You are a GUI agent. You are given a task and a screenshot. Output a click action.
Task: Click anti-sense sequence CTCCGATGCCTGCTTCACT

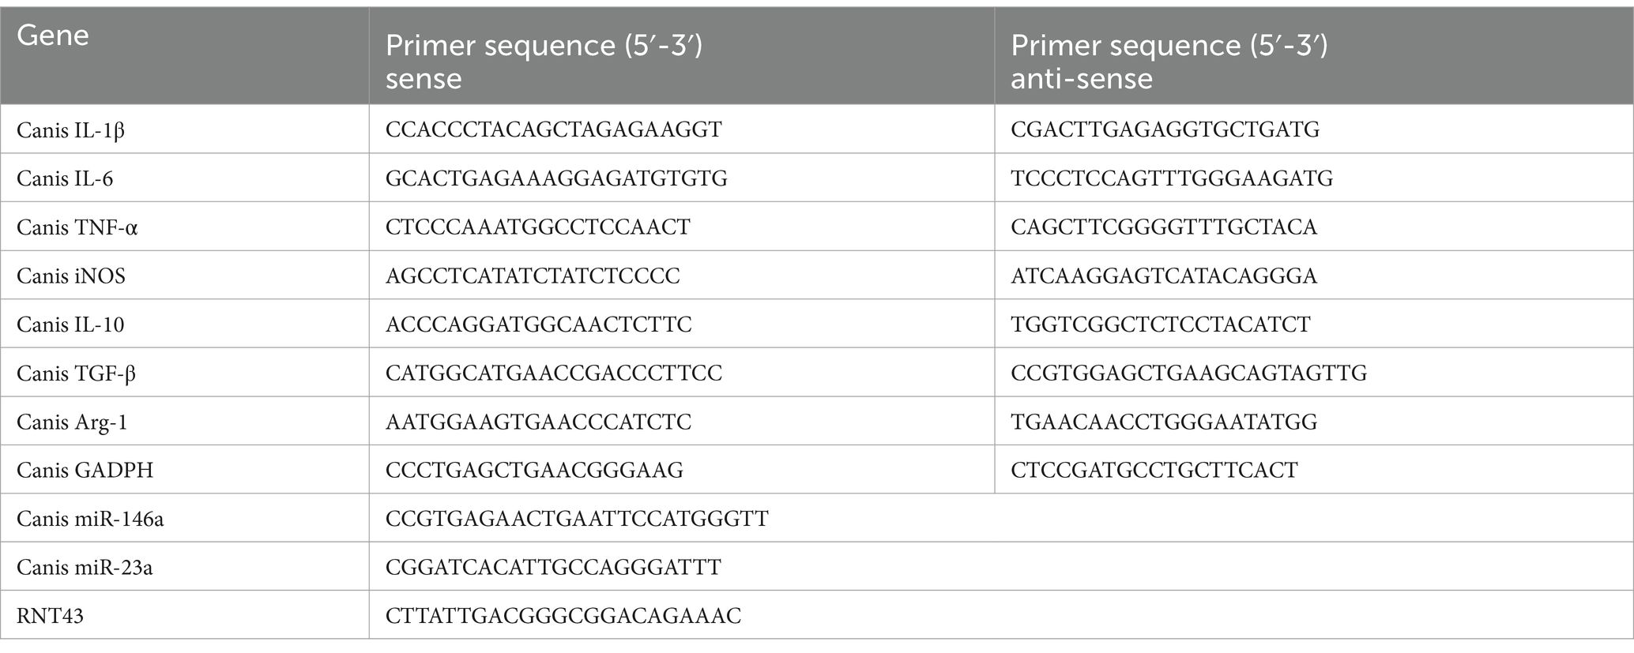1154,471
